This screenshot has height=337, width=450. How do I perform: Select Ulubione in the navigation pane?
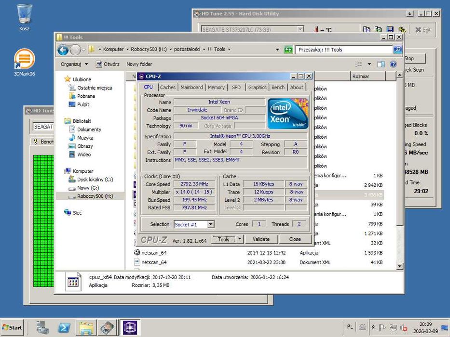tap(82, 79)
